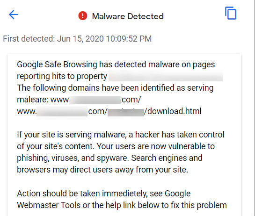Click the "Webmaster Tools" text

tap(49, 205)
